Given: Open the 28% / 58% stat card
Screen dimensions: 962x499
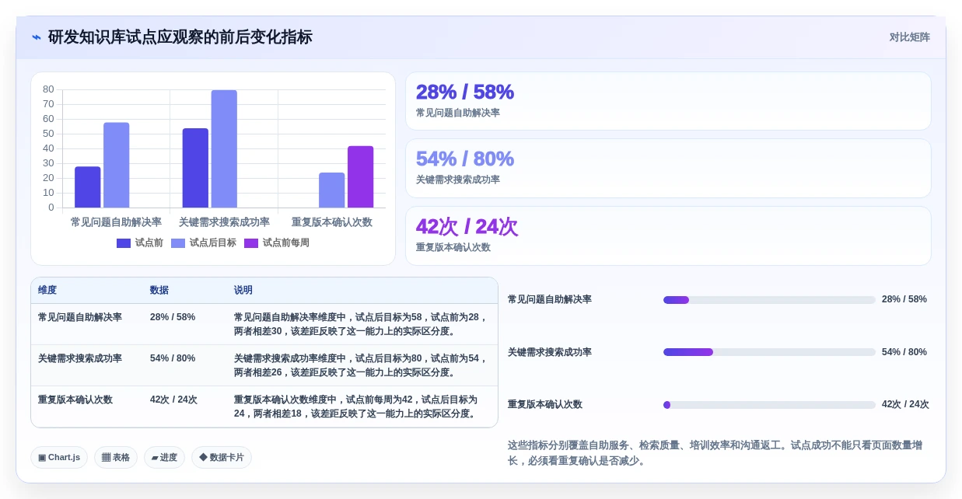Looking at the screenshot, I should 668,101.
